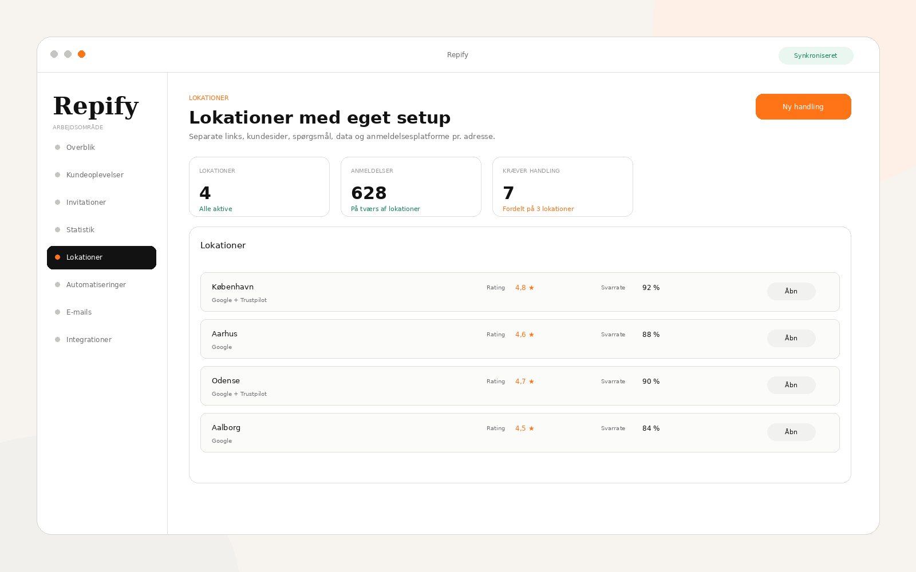Click the Ny handling button
Image resolution: width=916 pixels, height=572 pixels.
pyautogui.click(x=803, y=107)
